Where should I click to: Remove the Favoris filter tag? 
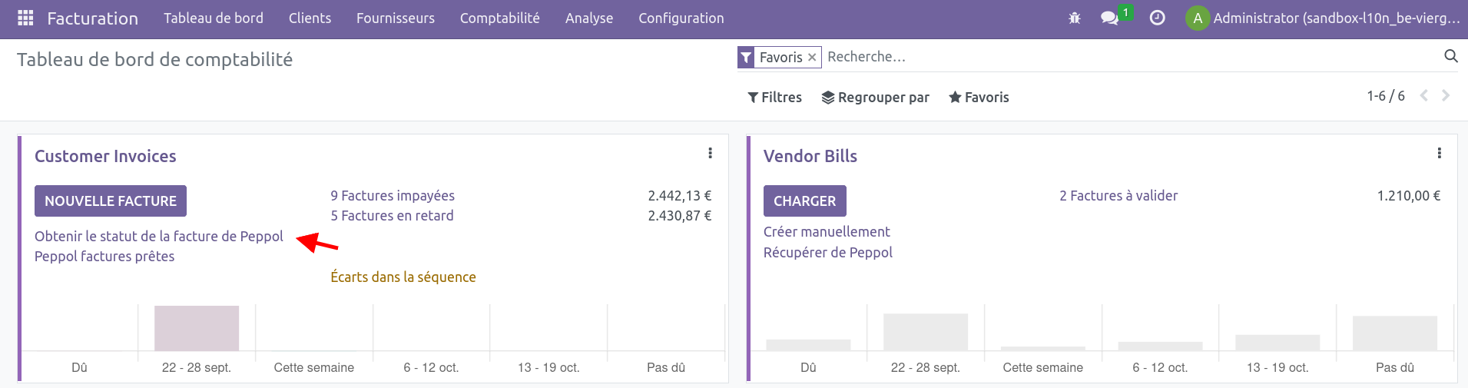tap(812, 58)
